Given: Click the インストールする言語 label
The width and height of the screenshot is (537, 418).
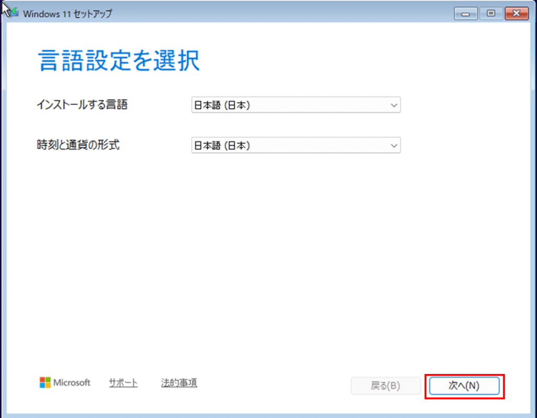Looking at the screenshot, I should pyautogui.click(x=82, y=104).
